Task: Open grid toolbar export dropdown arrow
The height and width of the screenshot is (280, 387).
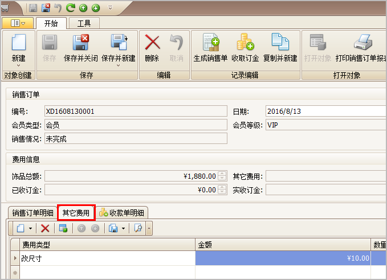Action: [124, 228]
